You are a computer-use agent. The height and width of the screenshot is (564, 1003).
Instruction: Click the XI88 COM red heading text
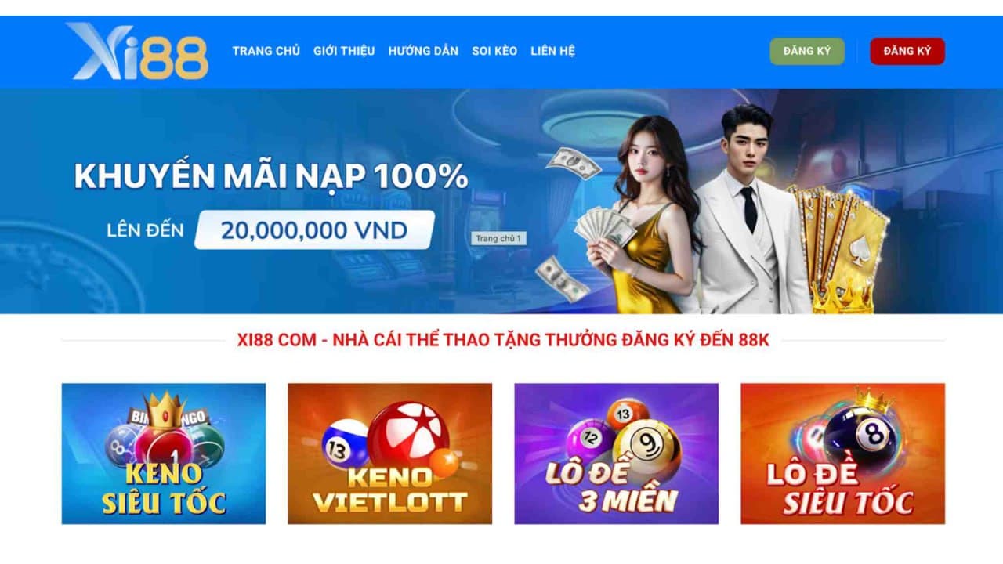click(503, 341)
